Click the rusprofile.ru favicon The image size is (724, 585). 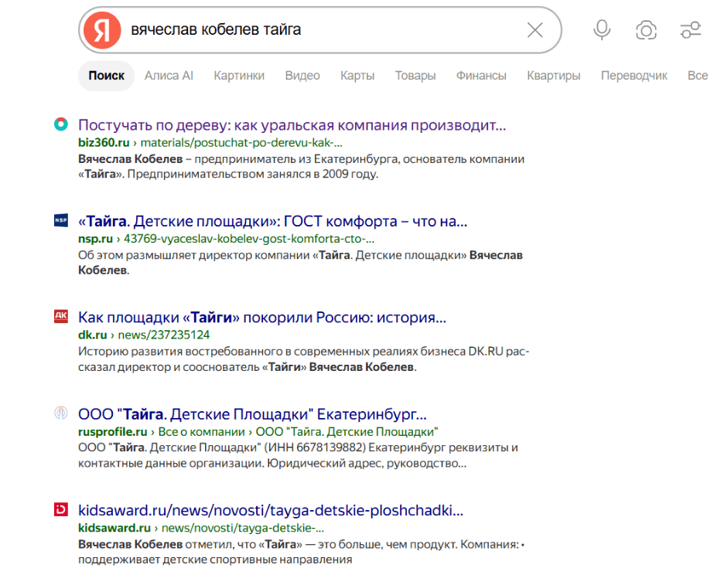click(61, 413)
